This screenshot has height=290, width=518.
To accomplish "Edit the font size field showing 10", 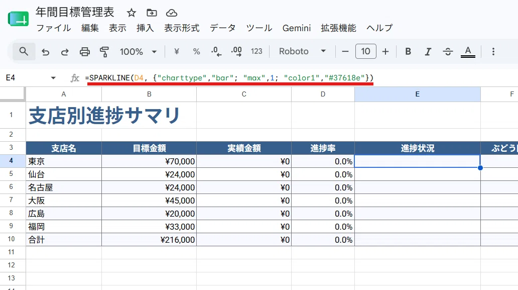I will 366,51.
